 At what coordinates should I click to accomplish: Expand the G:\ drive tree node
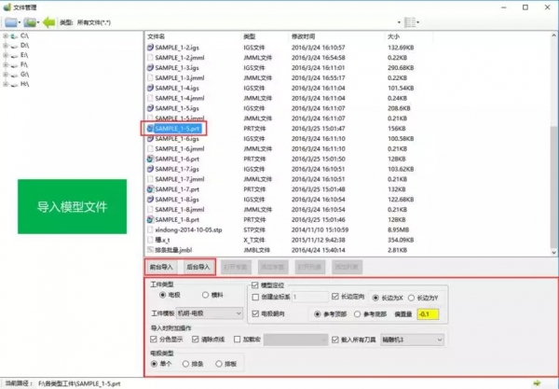click(6, 75)
